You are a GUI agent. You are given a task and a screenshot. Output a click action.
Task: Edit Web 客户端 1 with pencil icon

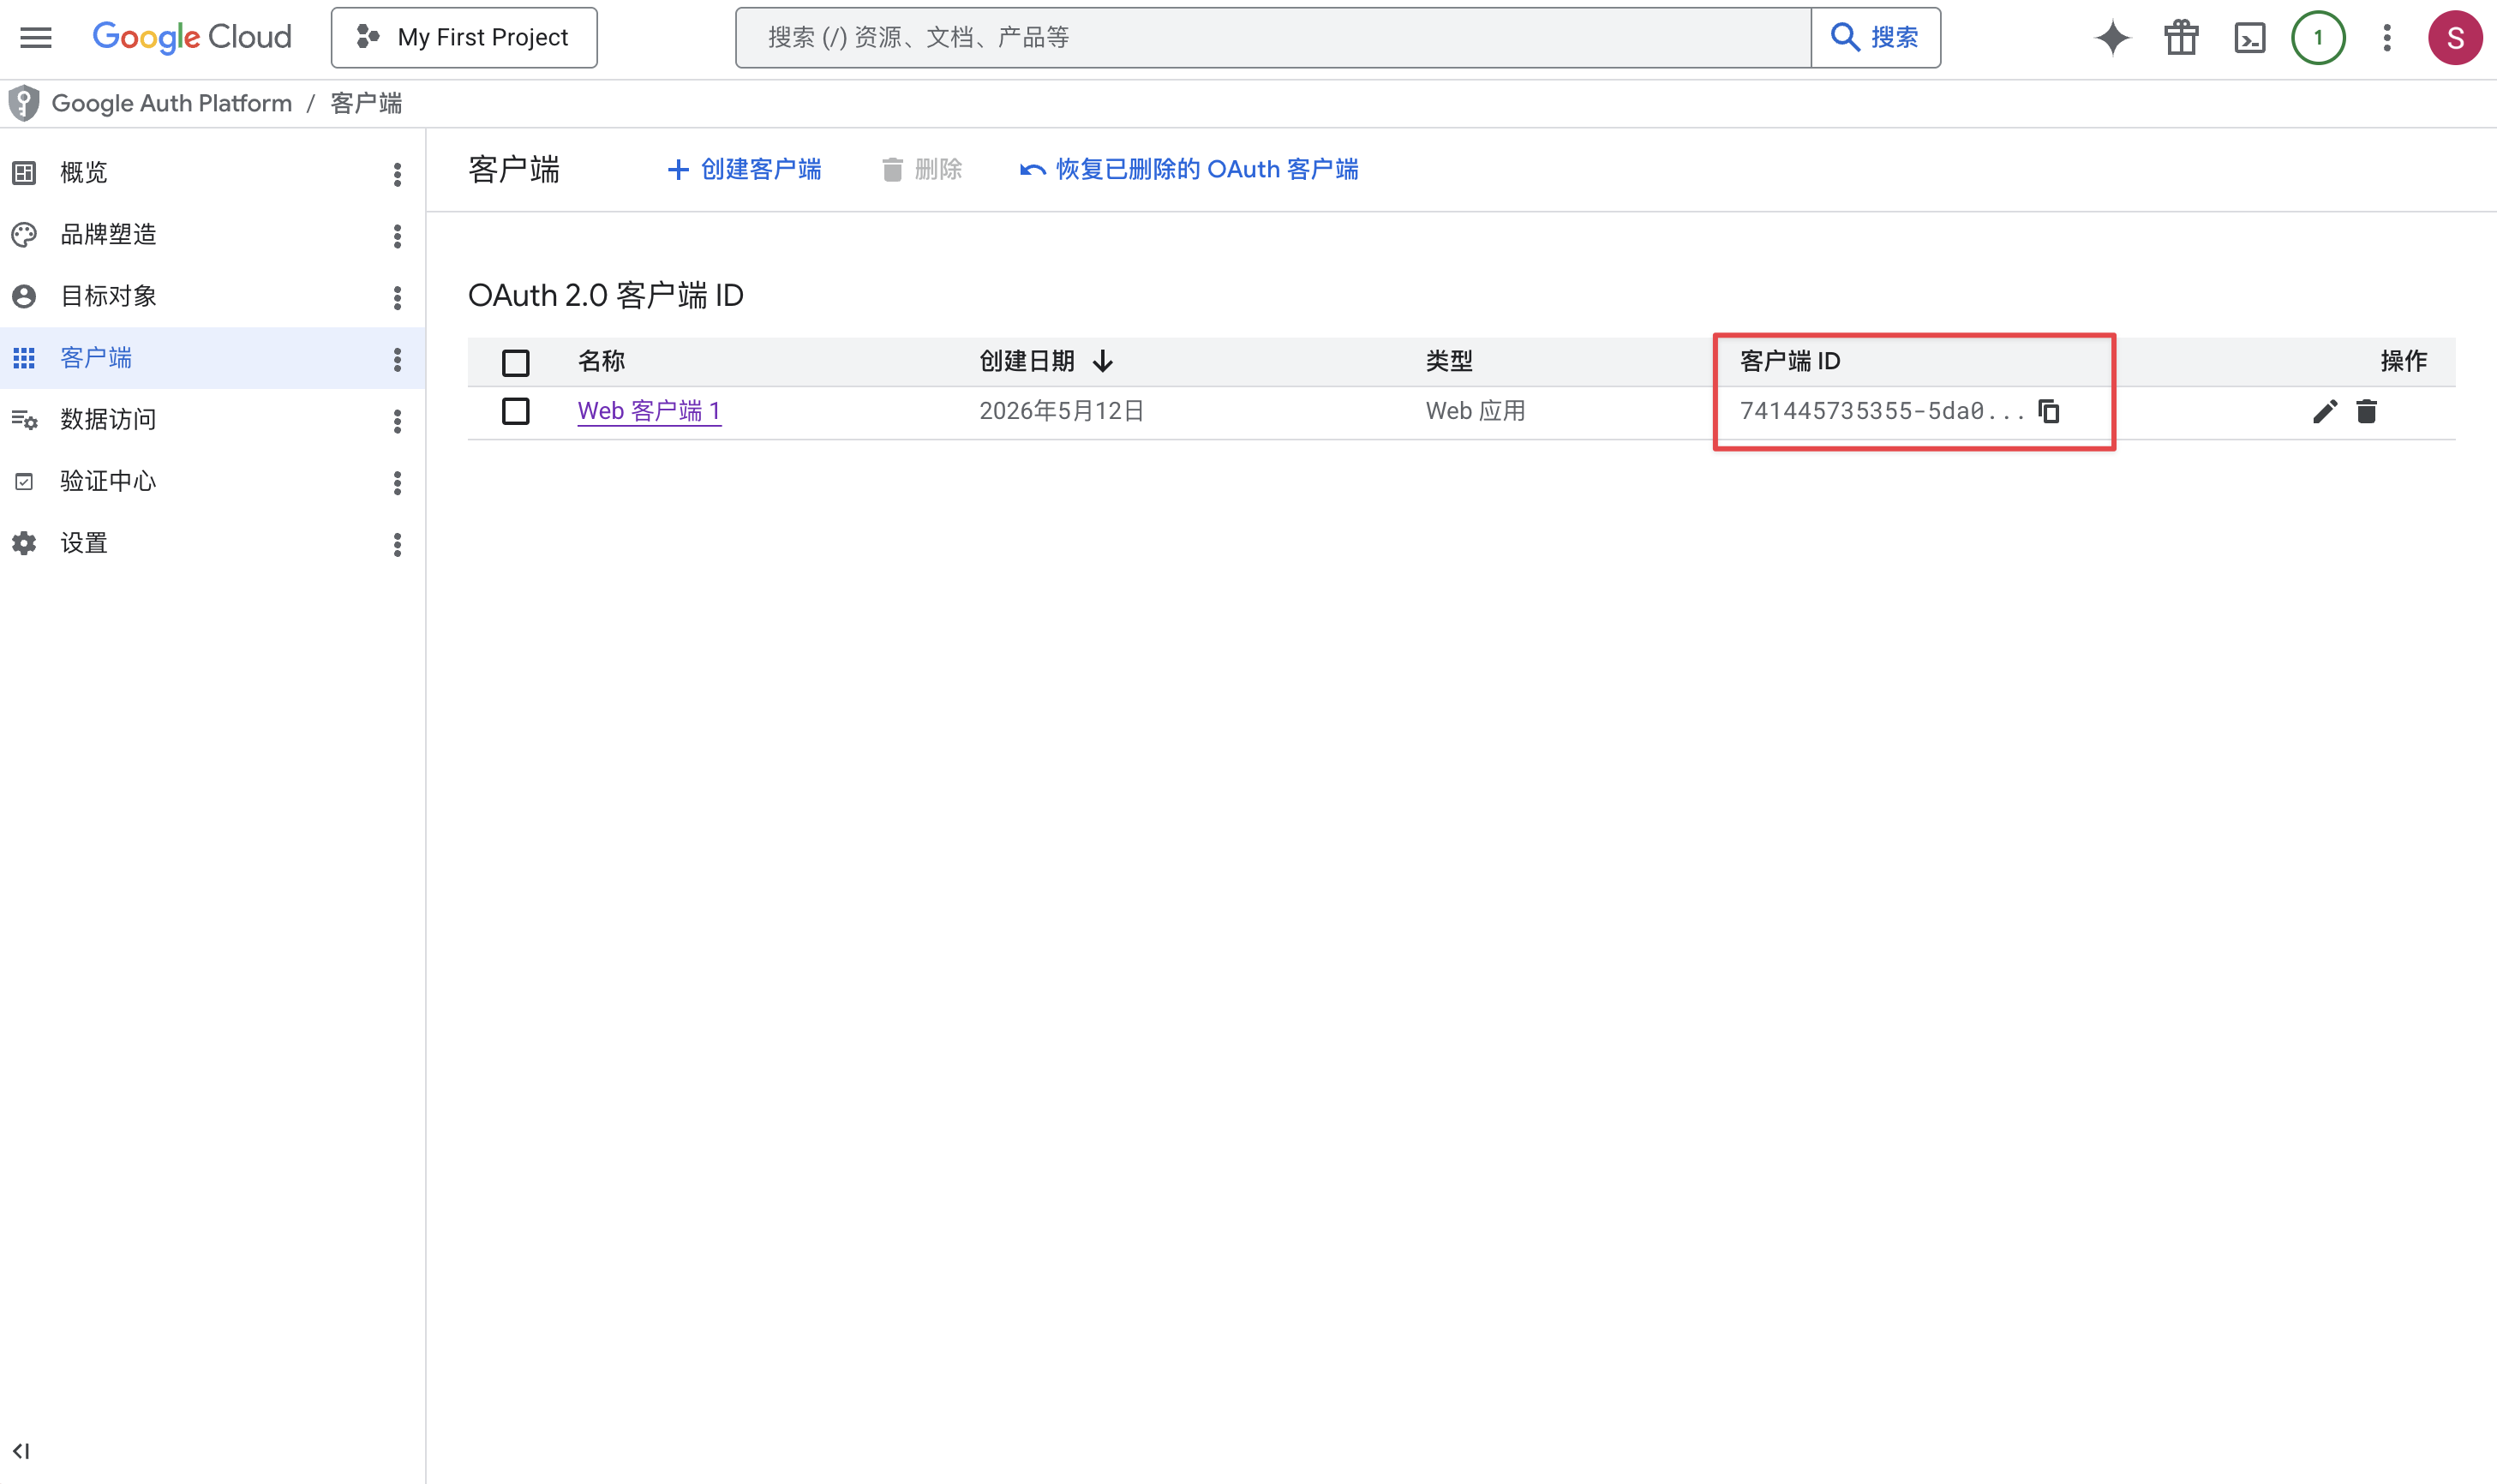tap(2325, 411)
